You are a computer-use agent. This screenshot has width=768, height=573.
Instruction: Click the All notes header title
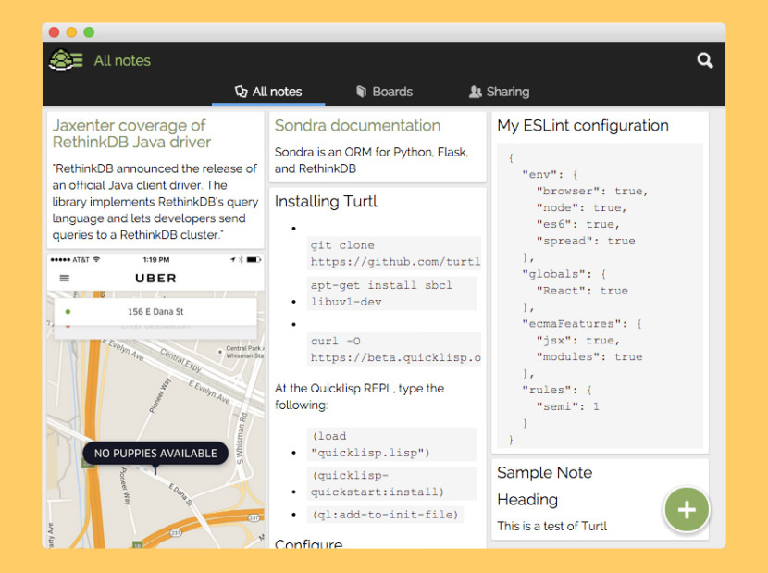pos(122,60)
